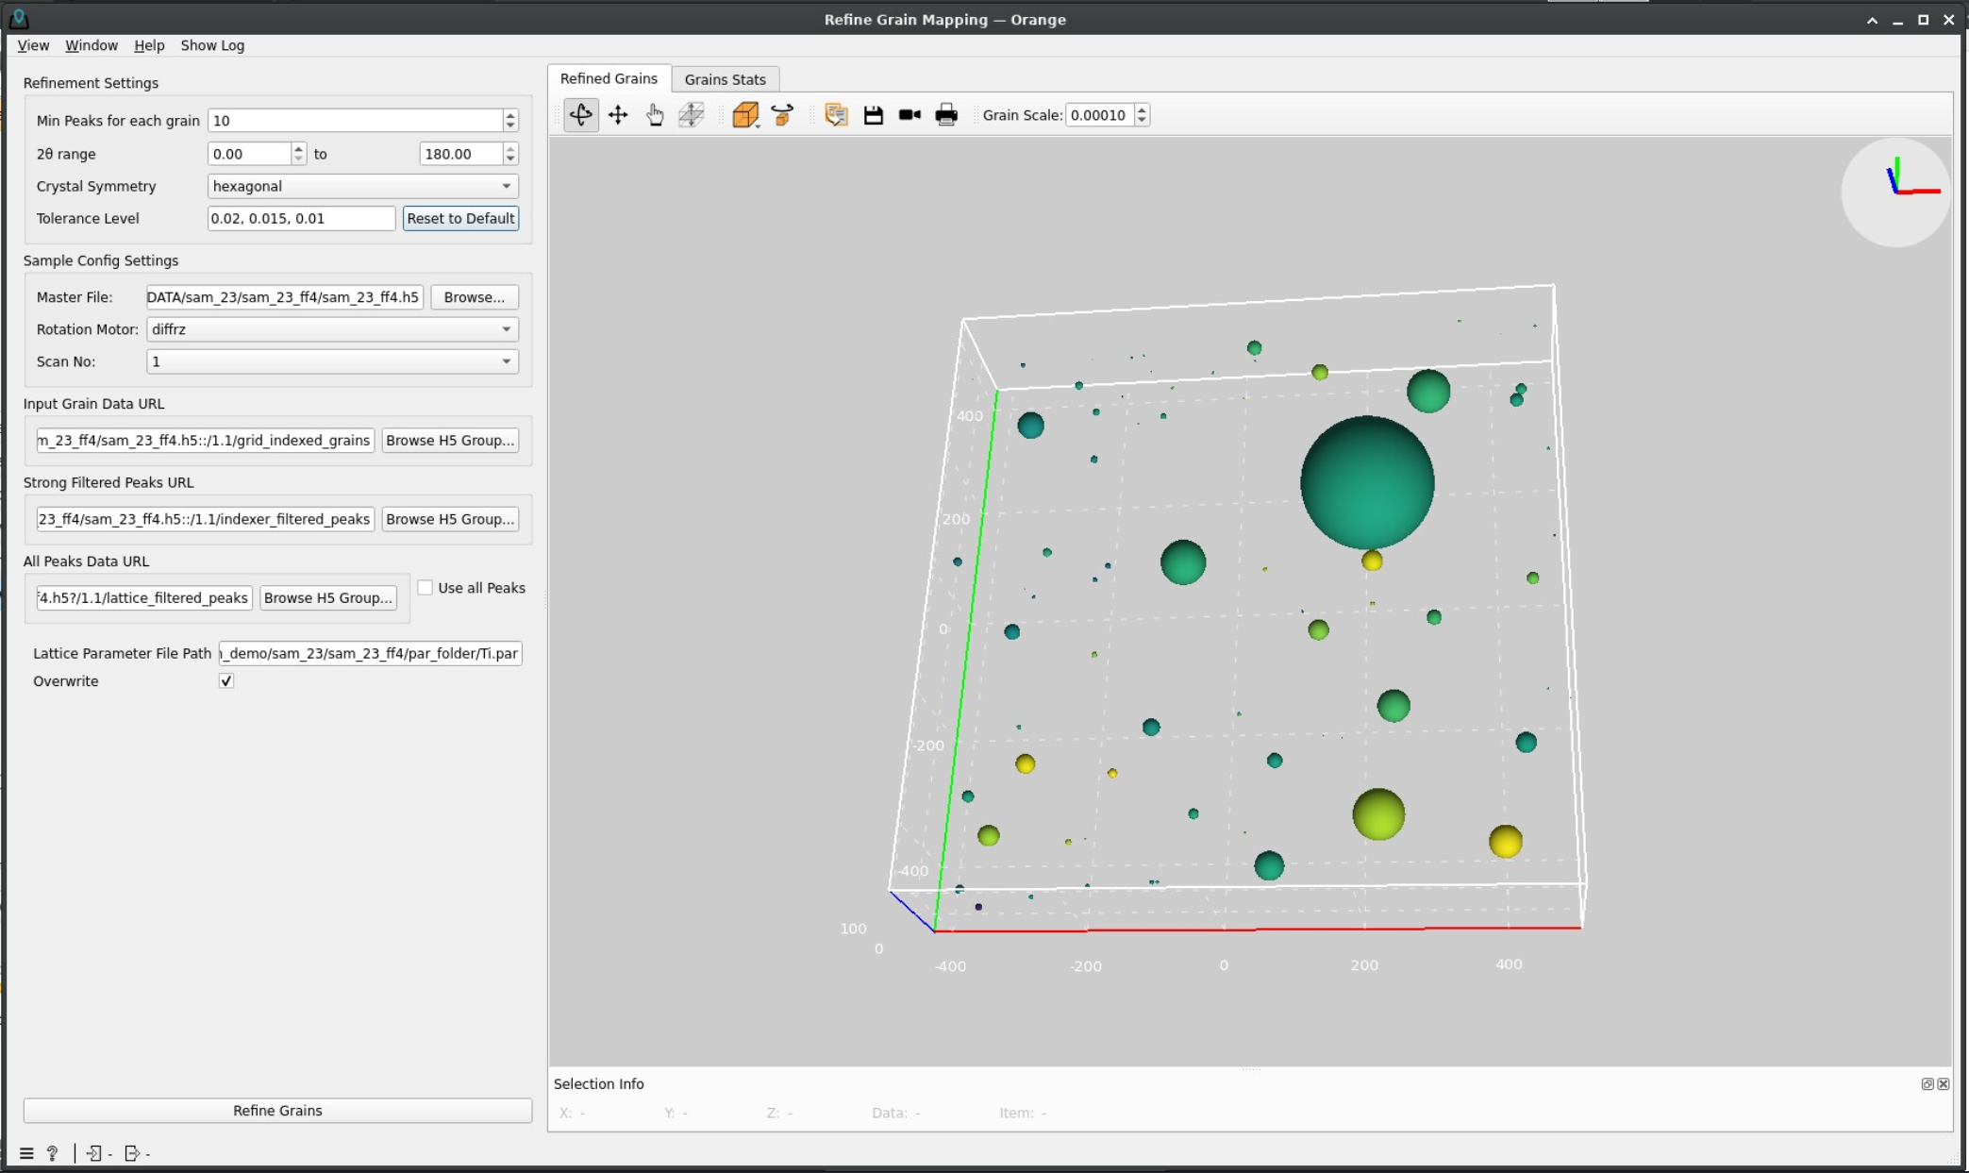Step the Min Peaks for each grain spinner

coord(510,121)
